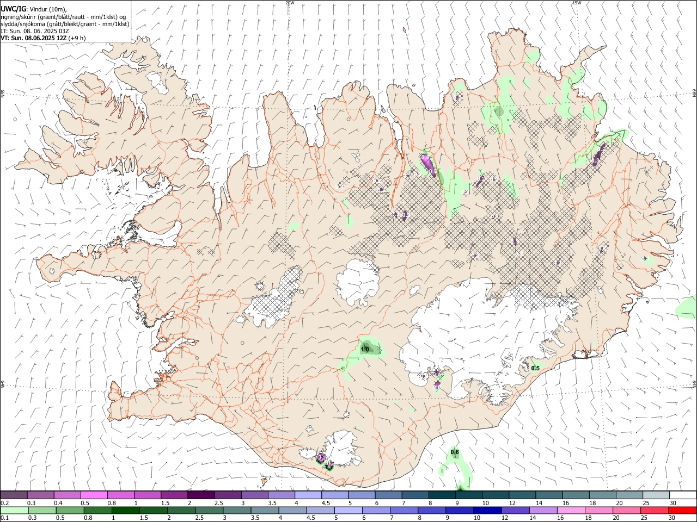697x522 pixels.
Task: Click the bright red swatch ending the lower legend
Action: coord(682,511)
